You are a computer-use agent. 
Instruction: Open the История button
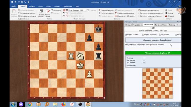coord(169,16)
